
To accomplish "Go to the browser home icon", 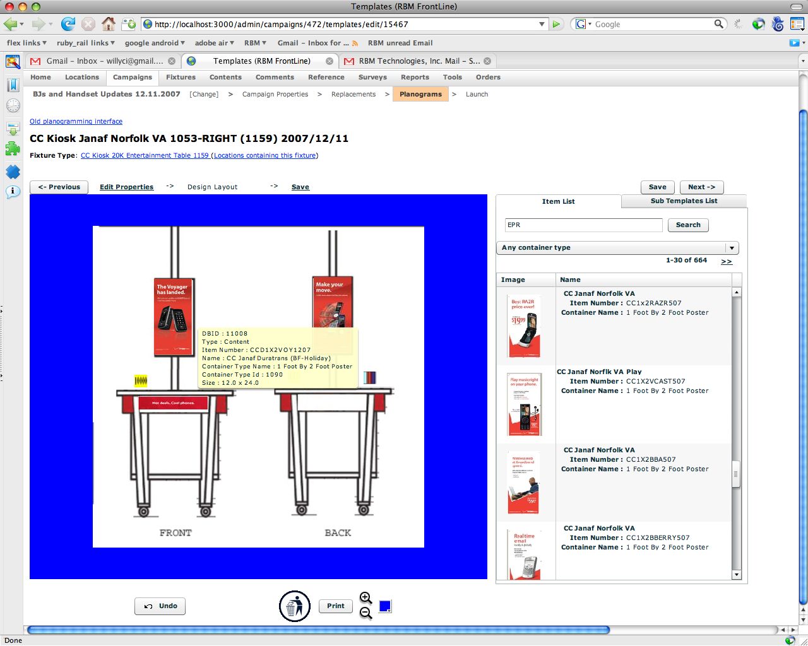I will click(x=109, y=24).
